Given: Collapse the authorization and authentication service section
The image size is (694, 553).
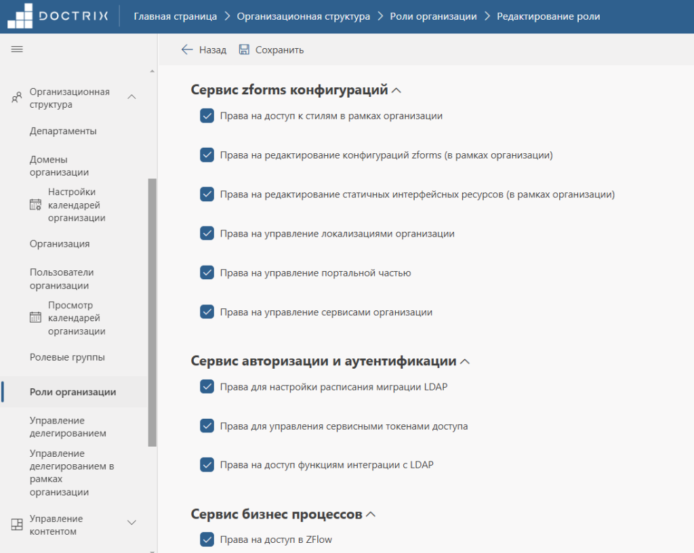Looking at the screenshot, I should coord(465,362).
